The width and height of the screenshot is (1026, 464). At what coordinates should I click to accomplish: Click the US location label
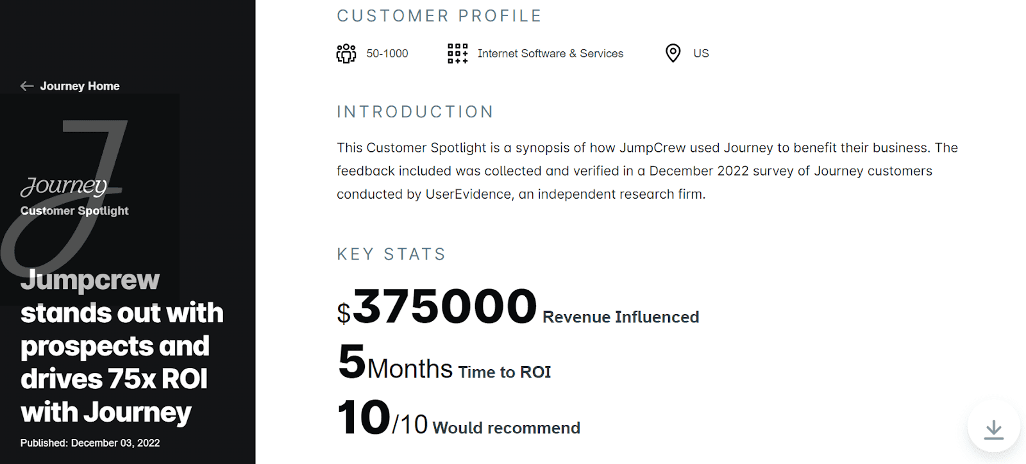pos(701,54)
